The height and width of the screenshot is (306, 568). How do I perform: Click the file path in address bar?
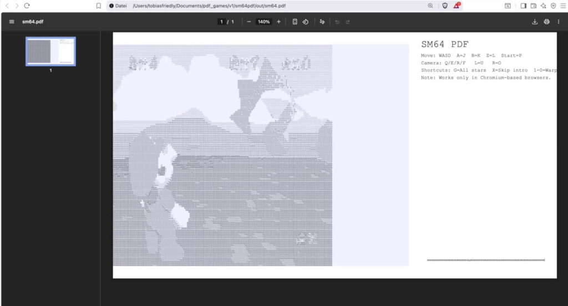tap(209, 6)
